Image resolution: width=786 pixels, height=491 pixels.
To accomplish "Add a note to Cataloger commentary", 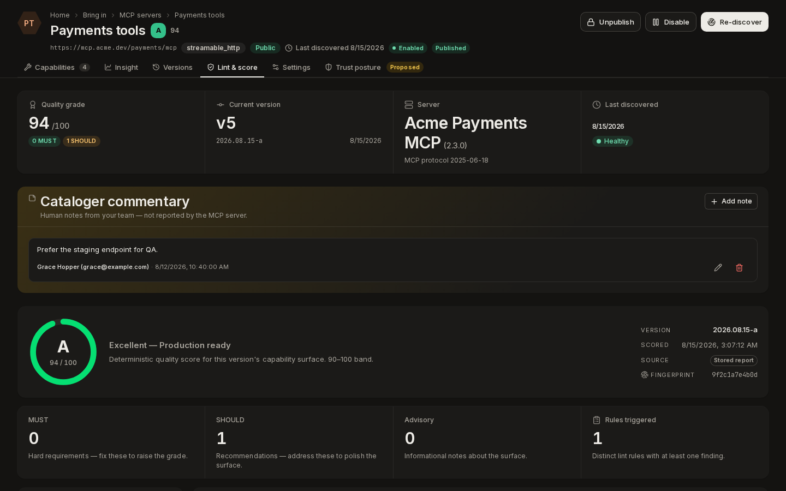I will (731, 201).
